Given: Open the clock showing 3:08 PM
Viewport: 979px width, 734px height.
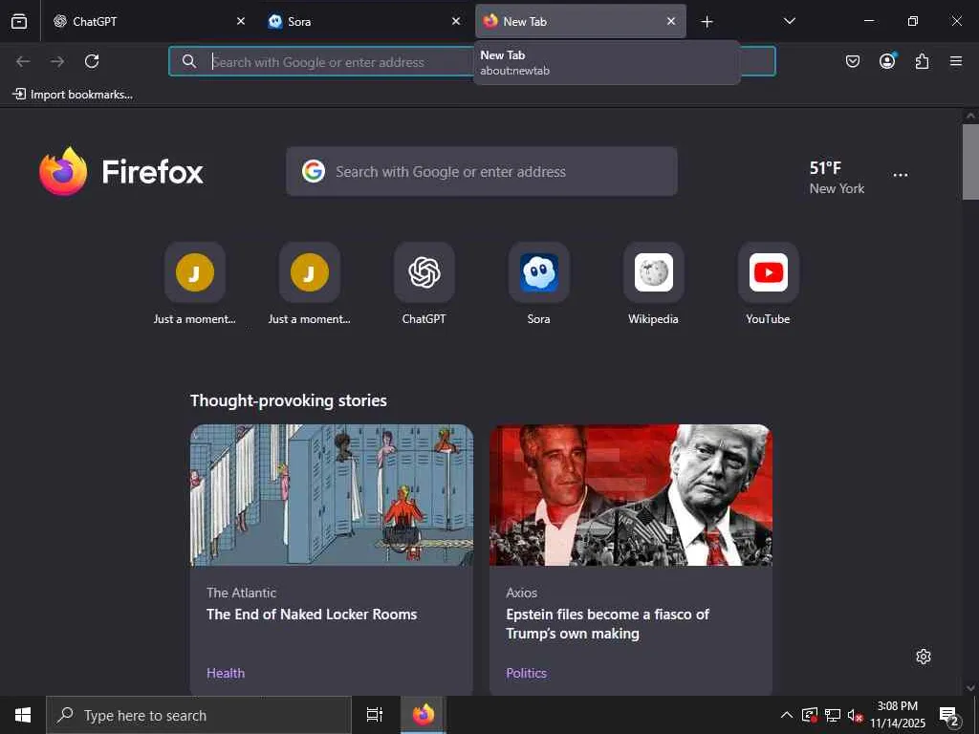Looking at the screenshot, I should pyautogui.click(x=898, y=715).
